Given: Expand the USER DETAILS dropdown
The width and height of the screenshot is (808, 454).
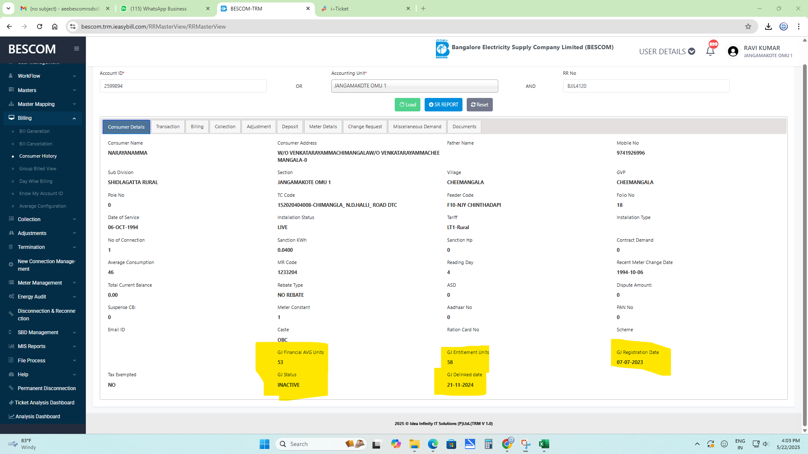Looking at the screenshot, I should [x=667, y=51].
